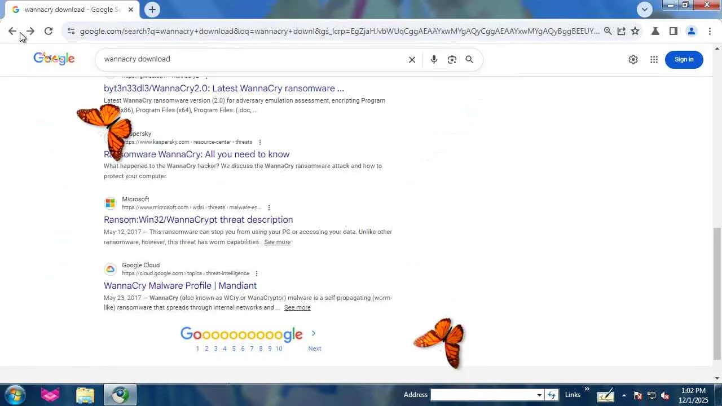722x406 pixels.
Task: Open a new browser tab
Action: coord(152,10)
